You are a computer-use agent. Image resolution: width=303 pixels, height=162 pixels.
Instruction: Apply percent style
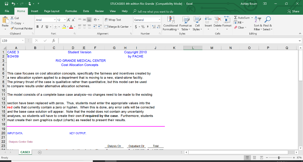[x=143, y=27]
